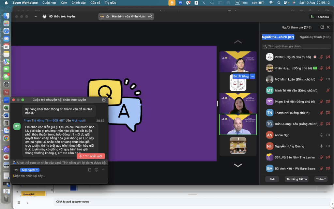Unmute Thanh Nhi's microphone
Viewport: 334px width, 209px height.
[321, 113]
